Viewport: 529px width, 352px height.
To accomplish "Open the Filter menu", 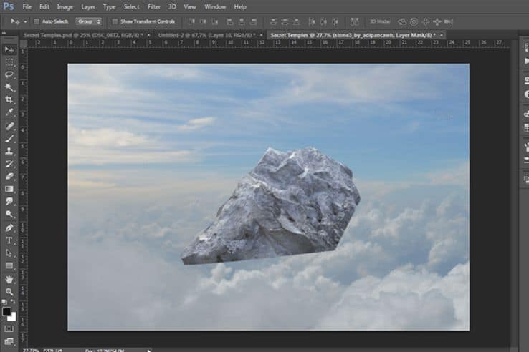I will pyautogui.click(x=154, y=6).
